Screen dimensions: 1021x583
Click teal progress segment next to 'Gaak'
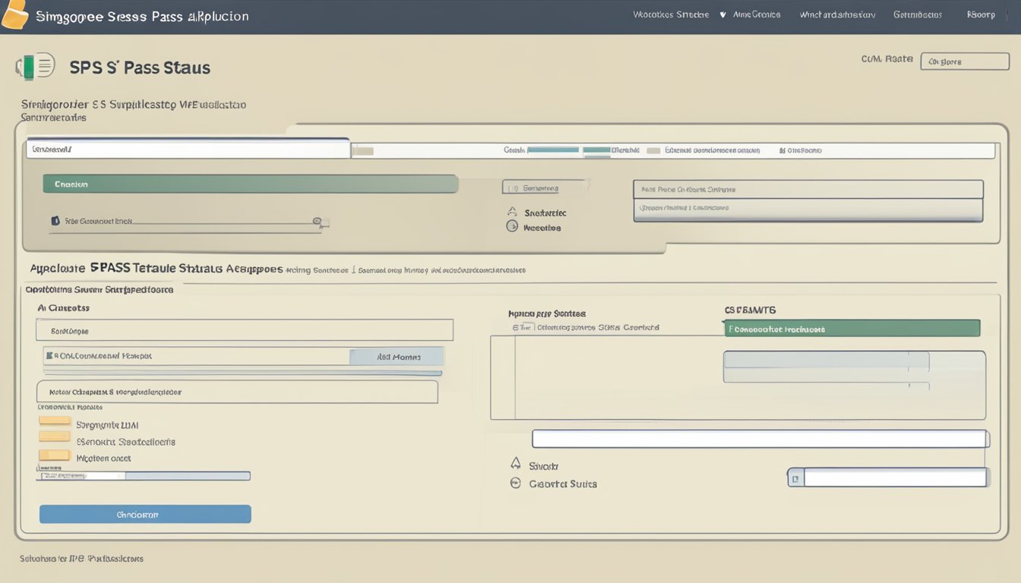click(x=553, y=150)
